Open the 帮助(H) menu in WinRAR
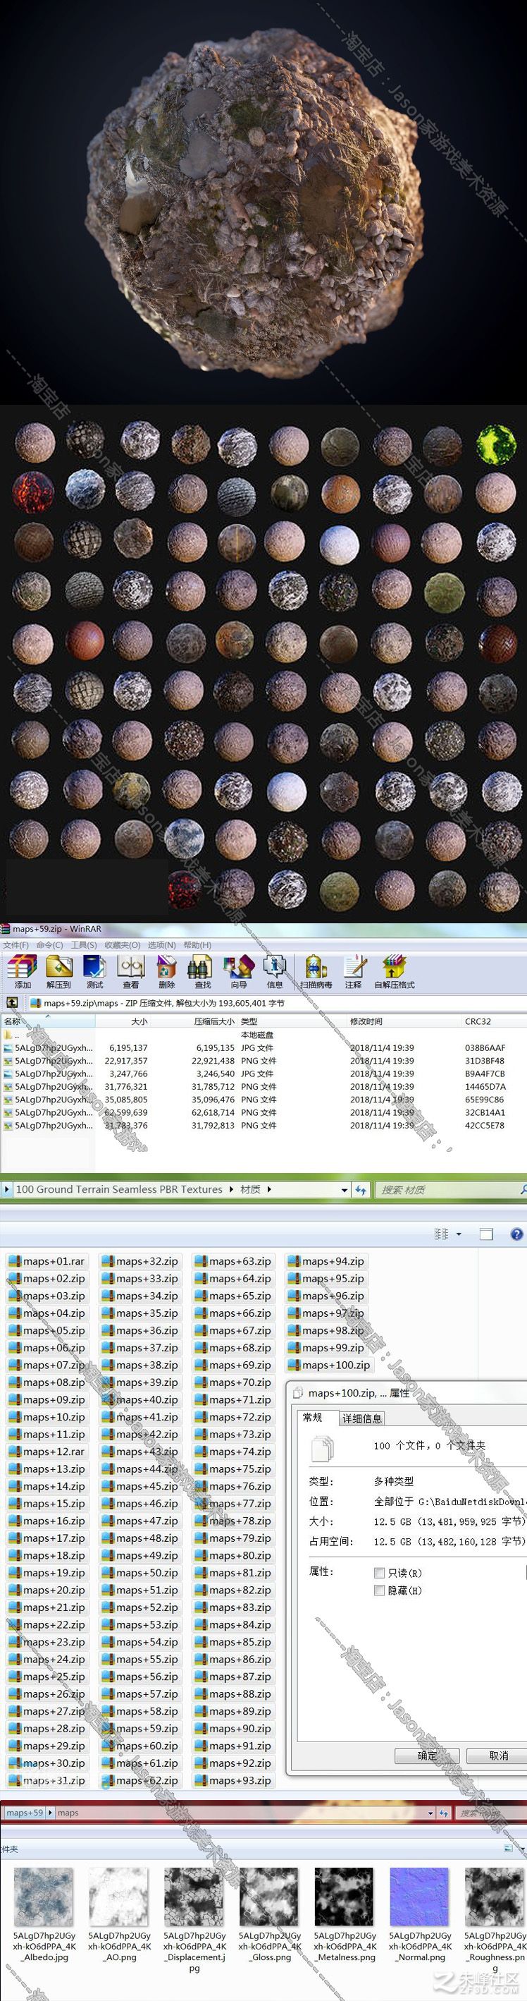 pyautogui.click(x=197, y=944)
